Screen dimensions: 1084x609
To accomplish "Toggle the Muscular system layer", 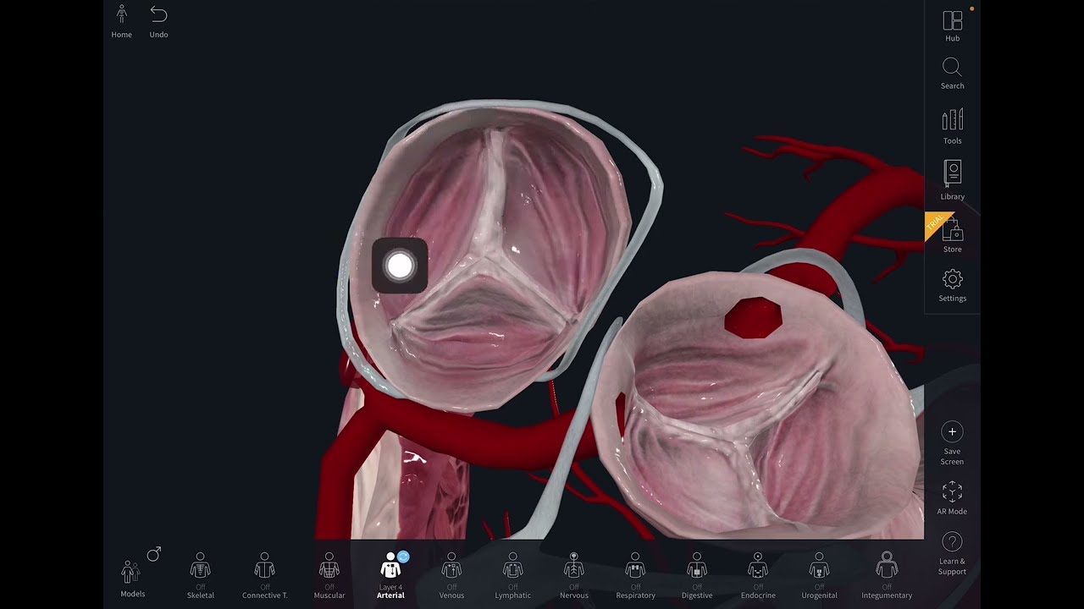I will [329, 576].
